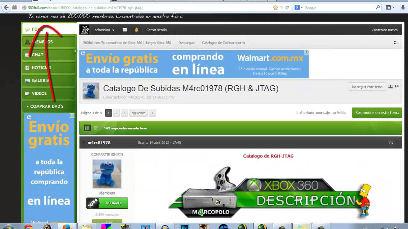
Task: Click Ir al primer mensaje no leído
Action: click(320, 113)
